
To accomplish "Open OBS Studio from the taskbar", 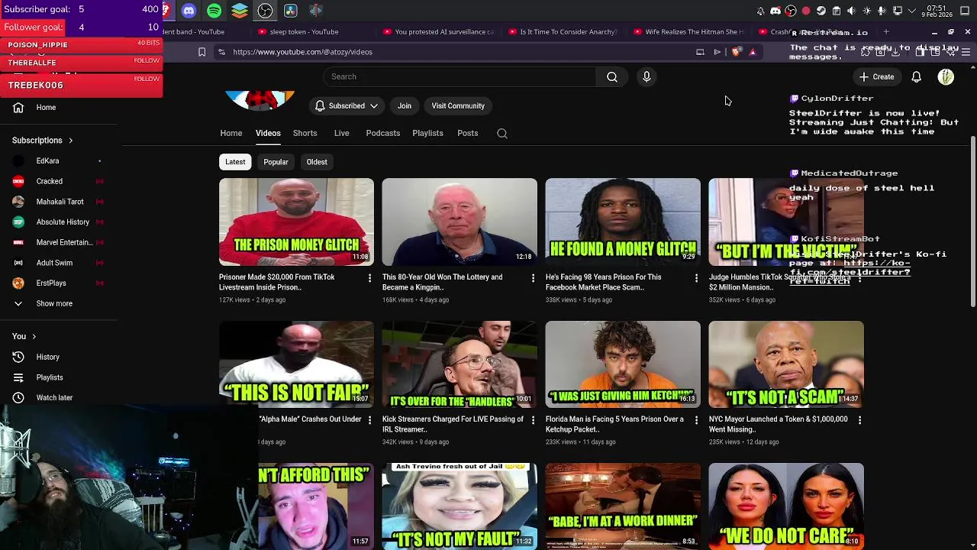I will coord(265,11).
